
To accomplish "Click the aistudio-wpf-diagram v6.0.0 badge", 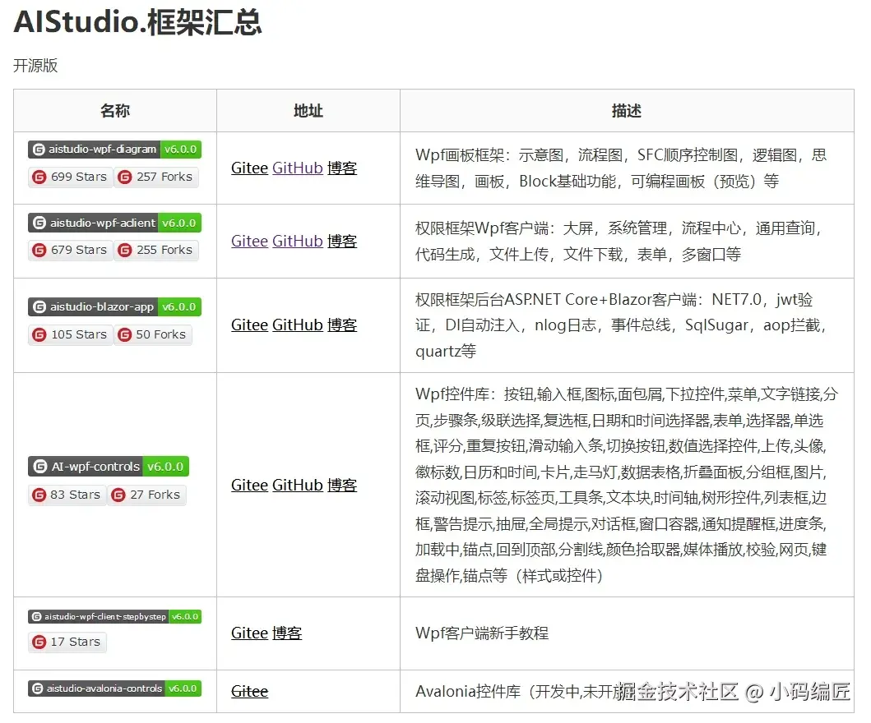I will tap(114, 150).
